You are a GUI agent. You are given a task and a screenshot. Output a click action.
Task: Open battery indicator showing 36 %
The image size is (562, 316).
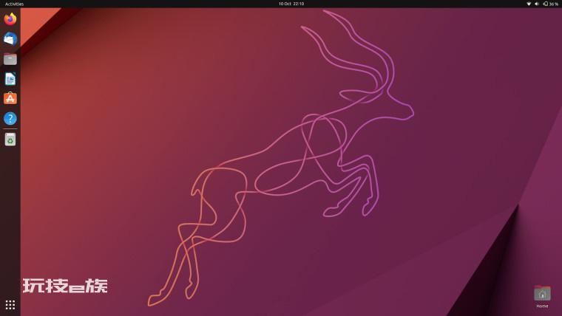[550, 4]
